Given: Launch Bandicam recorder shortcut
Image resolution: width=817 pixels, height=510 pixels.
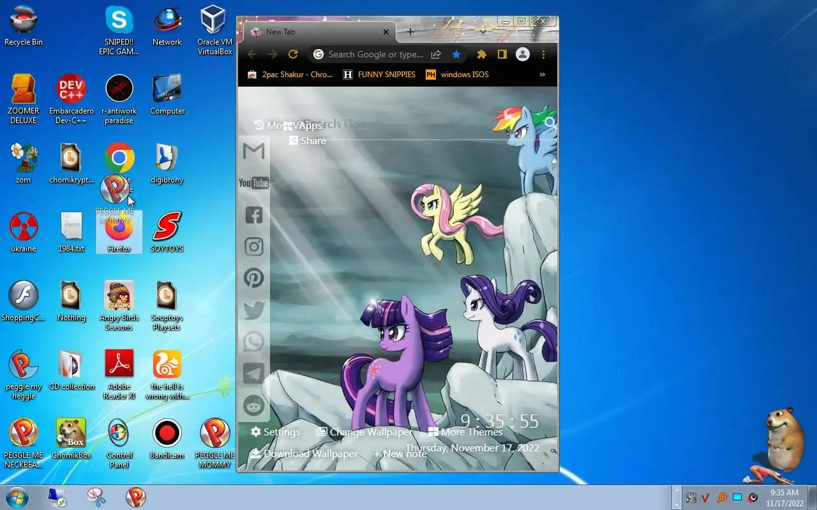Looking at the screenshot, I should (167, 440).
